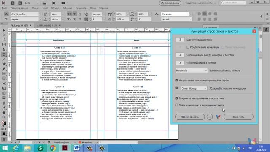Select the Hand tool
Viewport: 270px width, 152px height.
pyautogui.click(x=4, y=113)
